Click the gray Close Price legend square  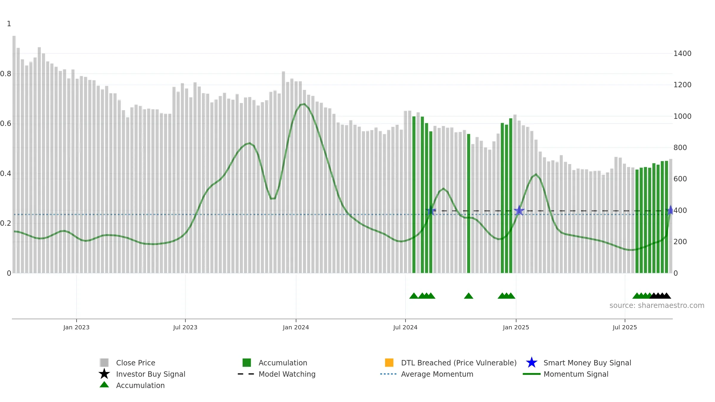pos(104,363)
